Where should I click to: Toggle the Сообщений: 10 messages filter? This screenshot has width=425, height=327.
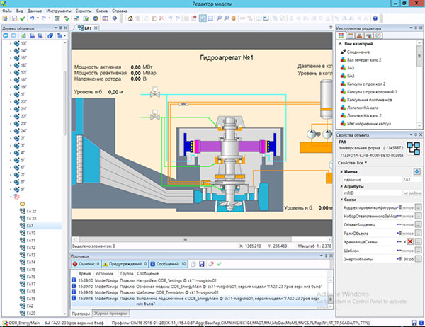point(169,264)
